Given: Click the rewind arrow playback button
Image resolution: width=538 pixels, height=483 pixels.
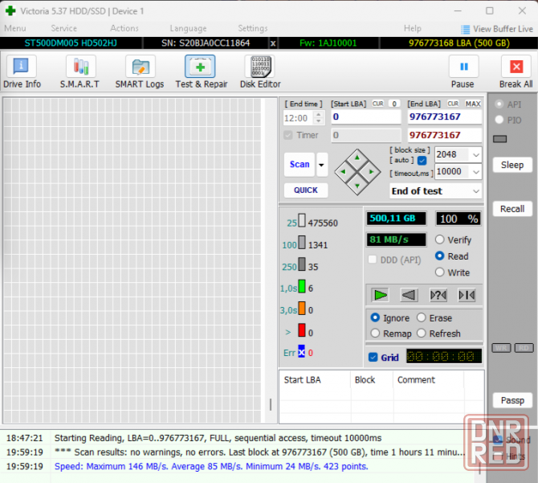Looking at the screenshot, I should 409,295.
